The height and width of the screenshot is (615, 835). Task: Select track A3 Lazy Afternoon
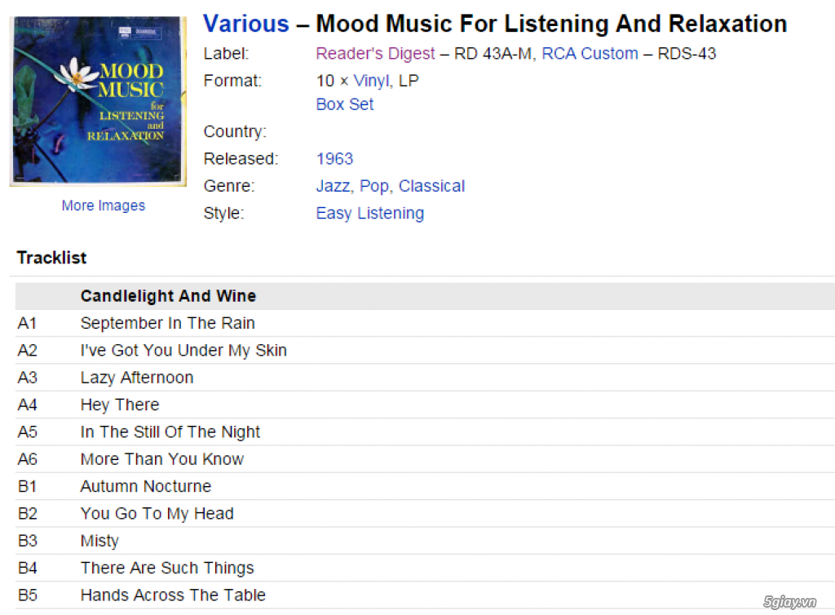tap(136, 378)
